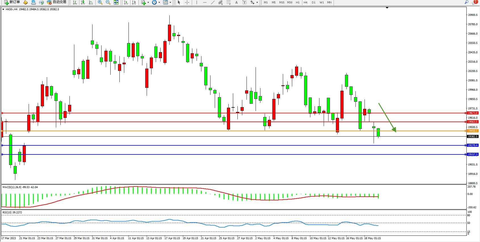Switch chart to bar chart style
Image resolution: width=480 pixels, height=242 pixels.
tap(75, 2)
